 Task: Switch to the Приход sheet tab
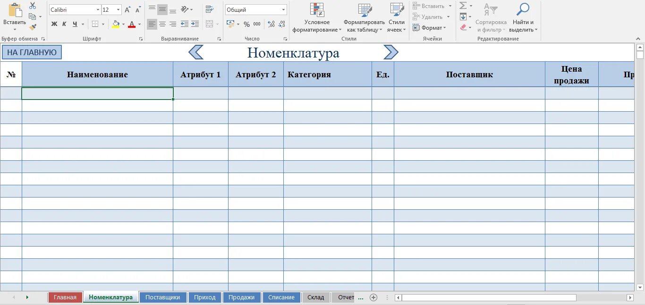(x=204, y=297)
